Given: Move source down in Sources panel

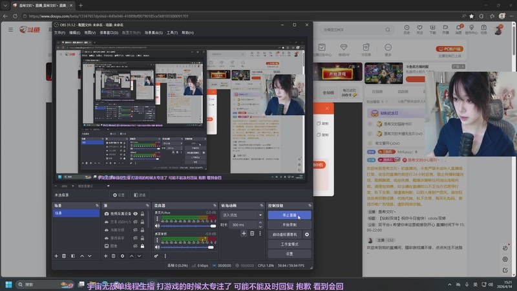Looking at the screenshot, I should [x=139, y=256].
